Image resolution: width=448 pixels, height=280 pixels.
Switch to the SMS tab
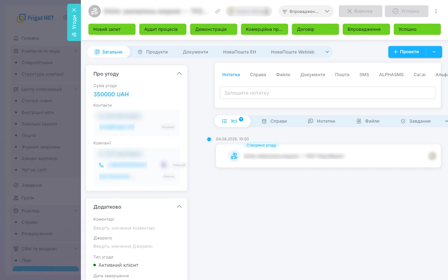tap(364, 74)
